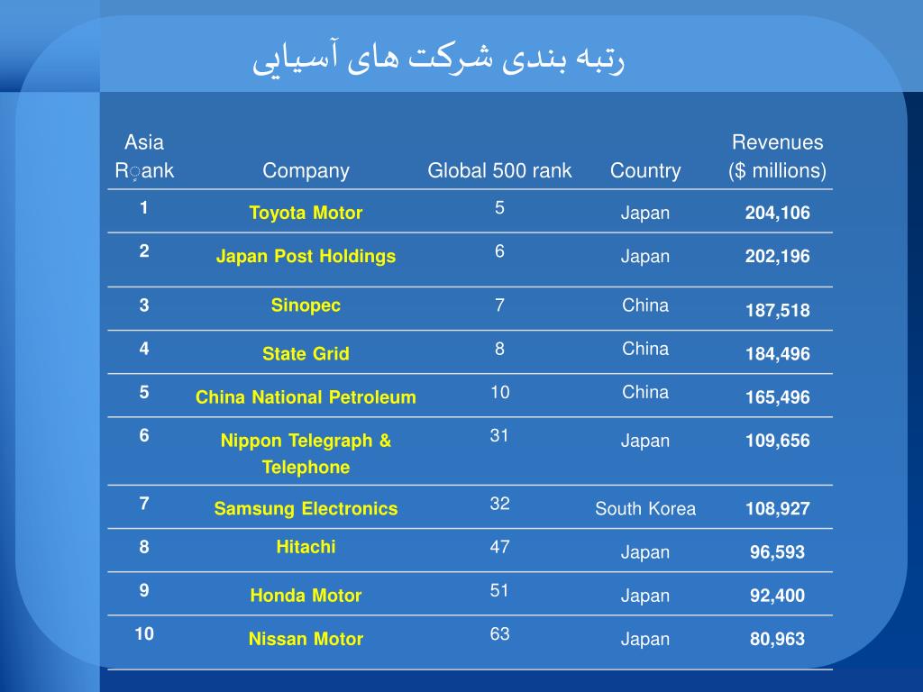This screenshot has width=923, height=692.
Task: Select the 'Revenues ($ millions)' header
Action: [x=777, y=157]
